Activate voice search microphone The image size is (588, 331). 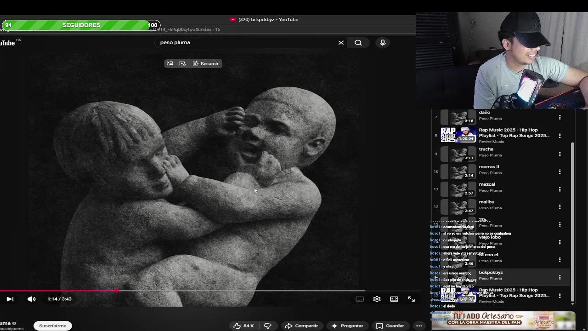pyautogui.click(x=383, y=42)
